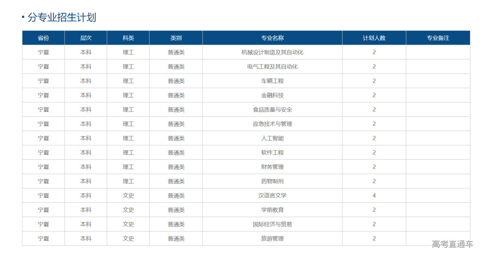Click the plan count 4 for 汉语言文学
The height and width of the screenshot is (259, 484).
[x=374, y=196]
